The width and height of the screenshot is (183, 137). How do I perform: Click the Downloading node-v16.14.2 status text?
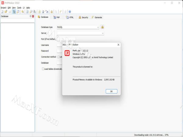[x=151, y=135]
